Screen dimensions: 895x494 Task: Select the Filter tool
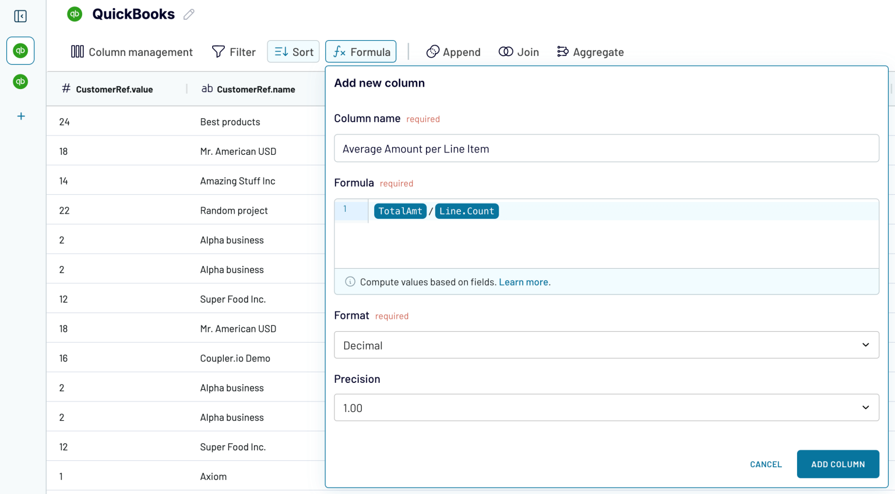click(x=234, y=52)
